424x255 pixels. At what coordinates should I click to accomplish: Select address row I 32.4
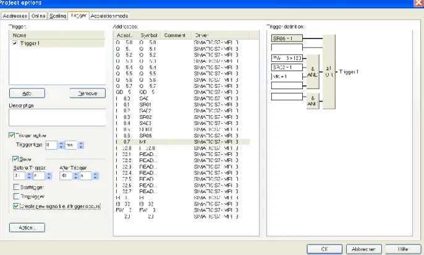(x=182, y=173)
